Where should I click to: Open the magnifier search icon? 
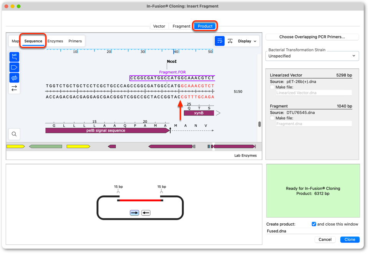click(14, 134)
